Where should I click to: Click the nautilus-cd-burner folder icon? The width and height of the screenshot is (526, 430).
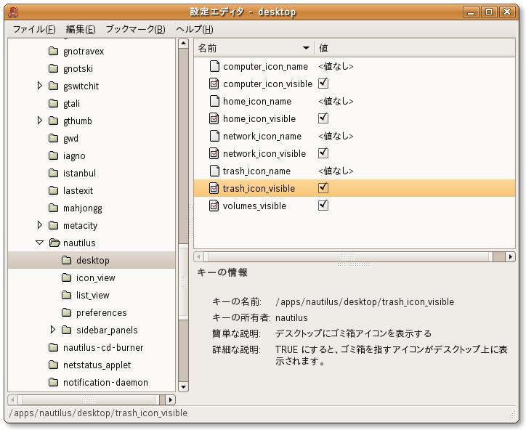53,347
